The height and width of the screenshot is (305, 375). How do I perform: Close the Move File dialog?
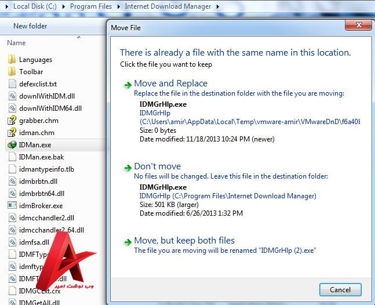click(359, 25)
